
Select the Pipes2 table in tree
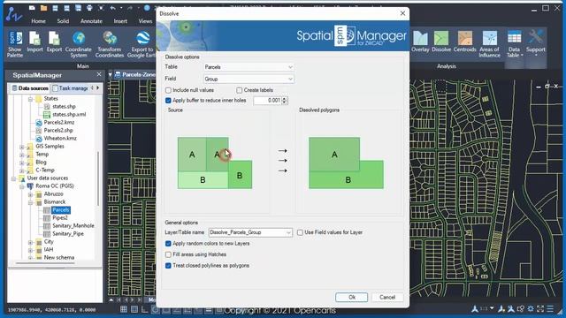60,218
